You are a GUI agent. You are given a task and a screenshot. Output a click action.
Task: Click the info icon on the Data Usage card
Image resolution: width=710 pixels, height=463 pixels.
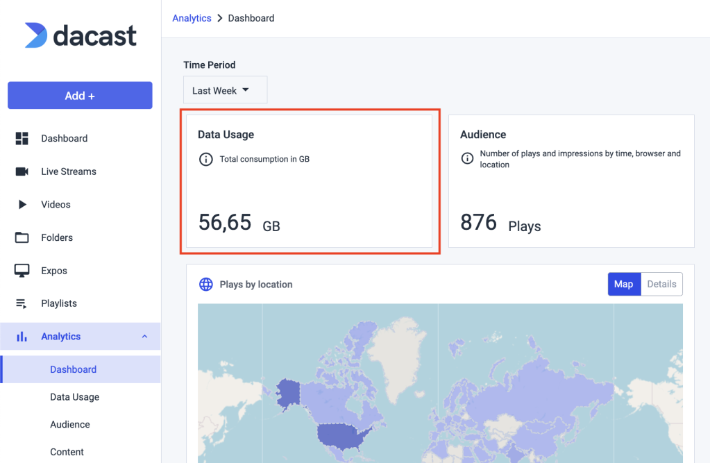click(205, 159)
